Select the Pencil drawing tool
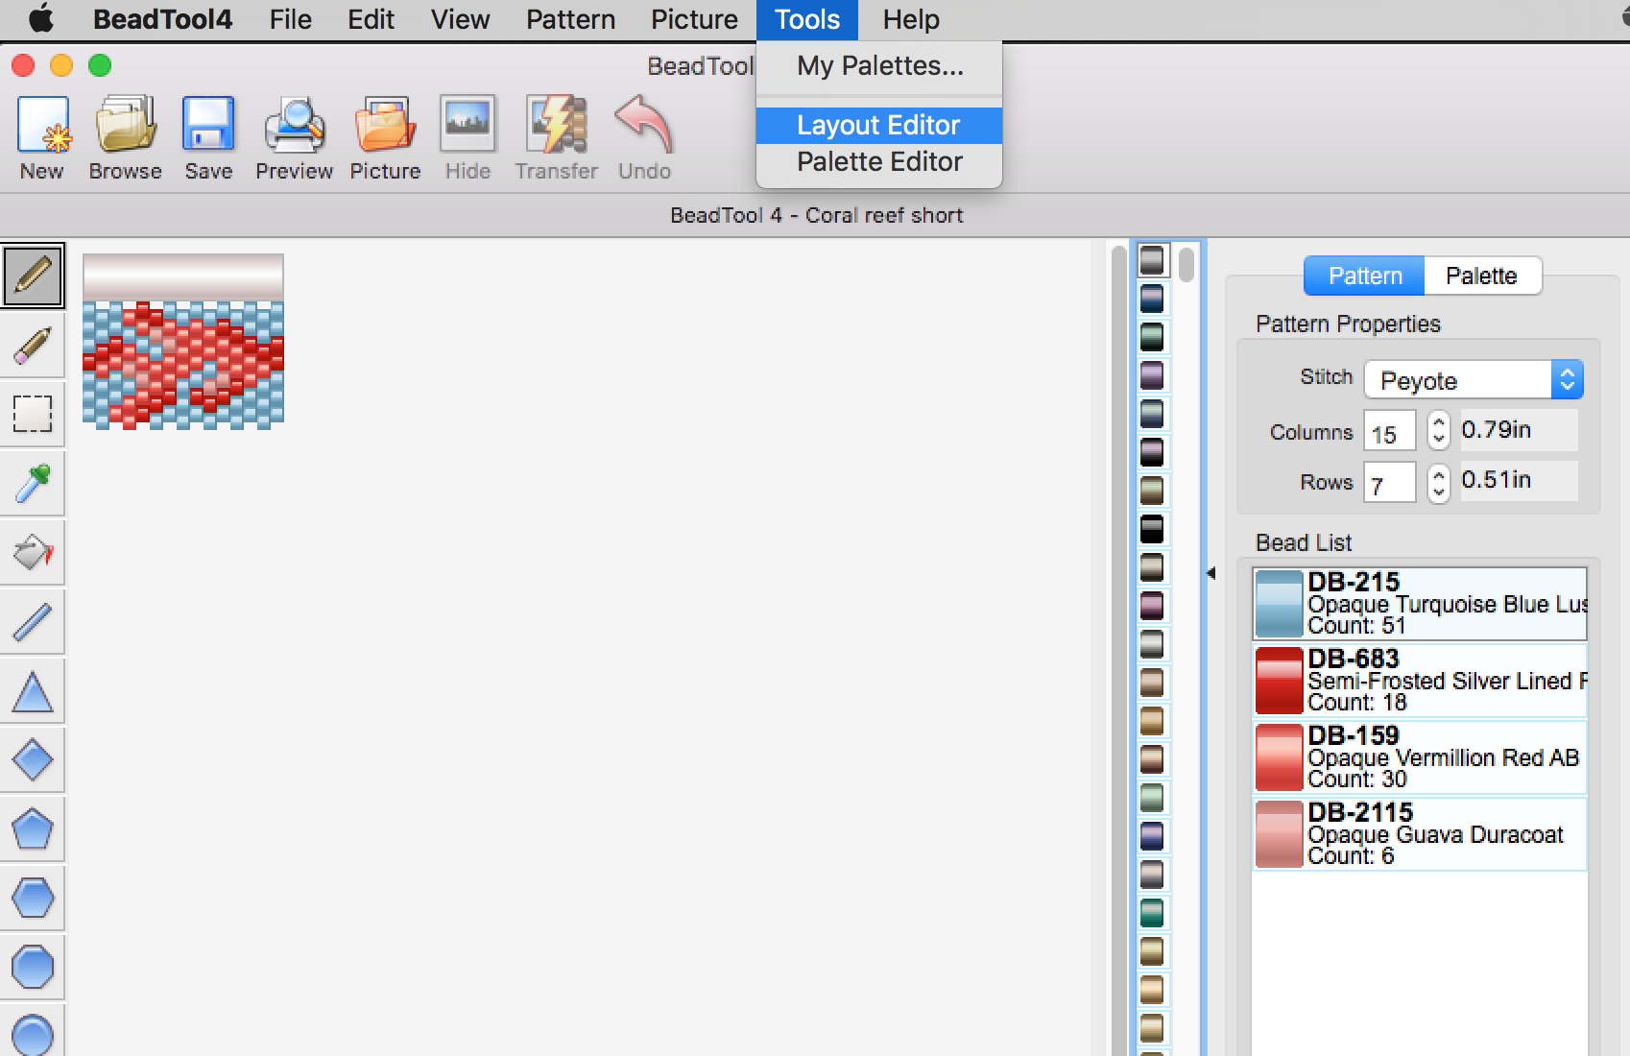The width and height of the screenshot is (1630, 1056). (33, 276)
